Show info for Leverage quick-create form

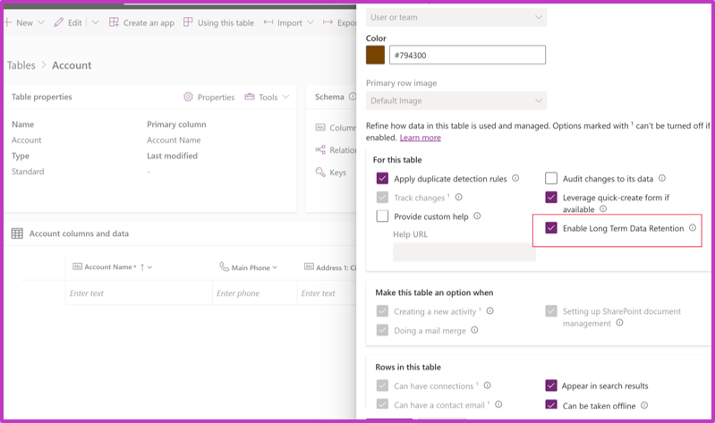(x=603, y=208)
